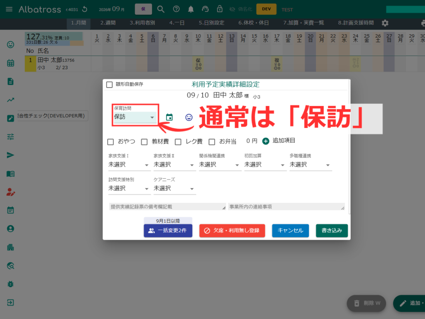Screen dimensions: 425x319
Task: Click the lock icon in top bar
Action: [220, 9]
